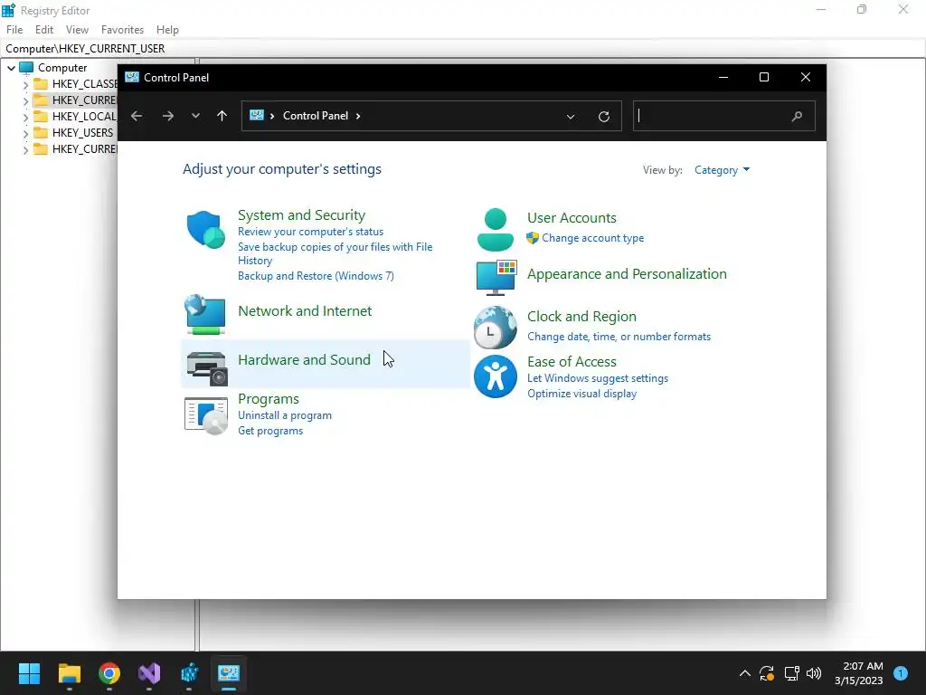Launch Google Chrome from the taskbar
Viewport: 926px width, 695px height.
click(x=109, y=673)
